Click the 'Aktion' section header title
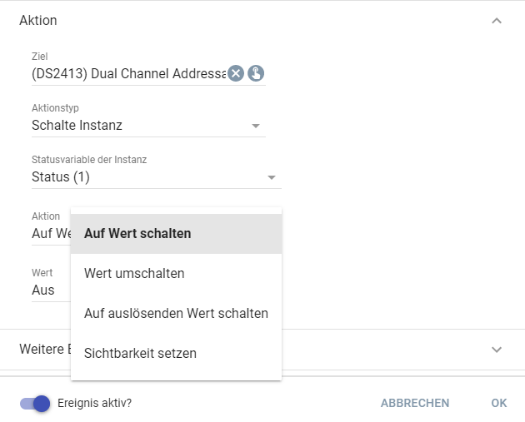The height and width of the screenshot is (422, 525). 38,20
